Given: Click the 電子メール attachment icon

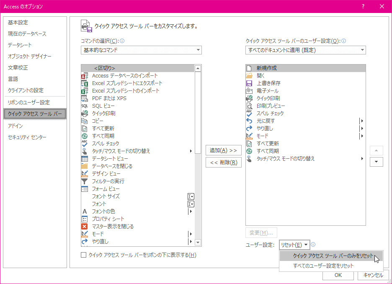Looking at the screenshot, I should (249, 91).
